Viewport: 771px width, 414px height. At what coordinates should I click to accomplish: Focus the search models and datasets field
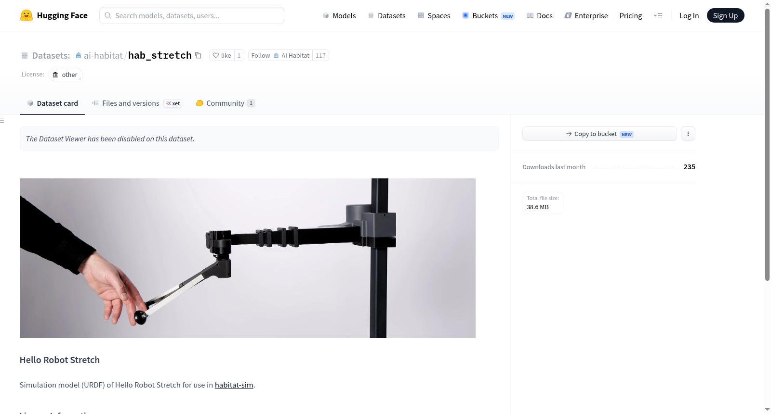pos(192,15)
